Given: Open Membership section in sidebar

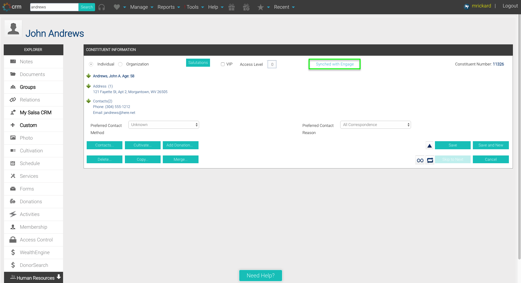Looking at the screenshot, I should click(x=34, y=227).
